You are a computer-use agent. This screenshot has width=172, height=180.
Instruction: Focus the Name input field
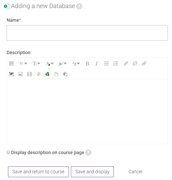[87, 33]
